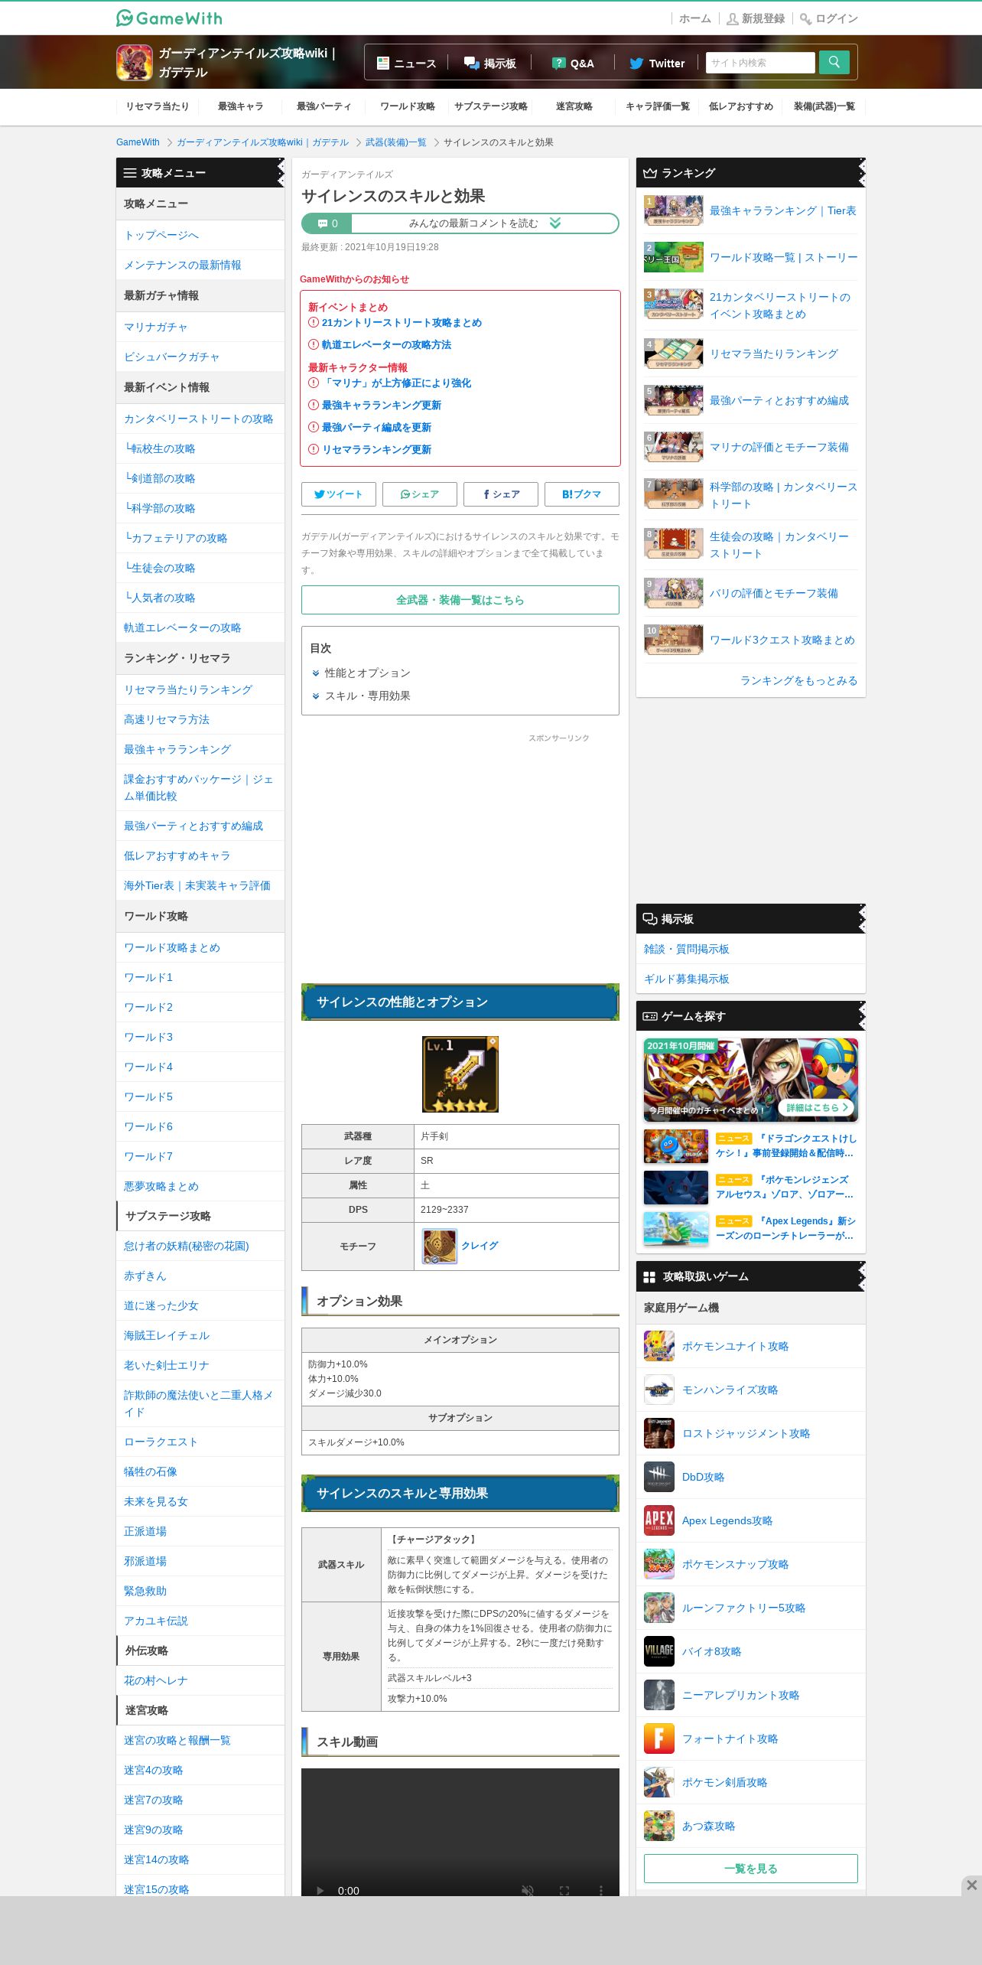982x1965 pixels.
Task: Open 軌道エレベーターの攻略方法 notice
Action: point(386,345)
